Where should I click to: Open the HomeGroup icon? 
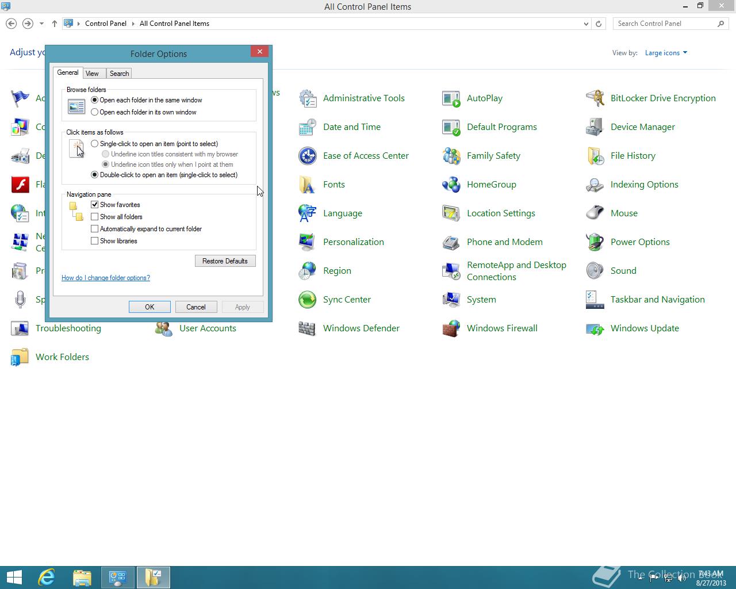(451, 185)
